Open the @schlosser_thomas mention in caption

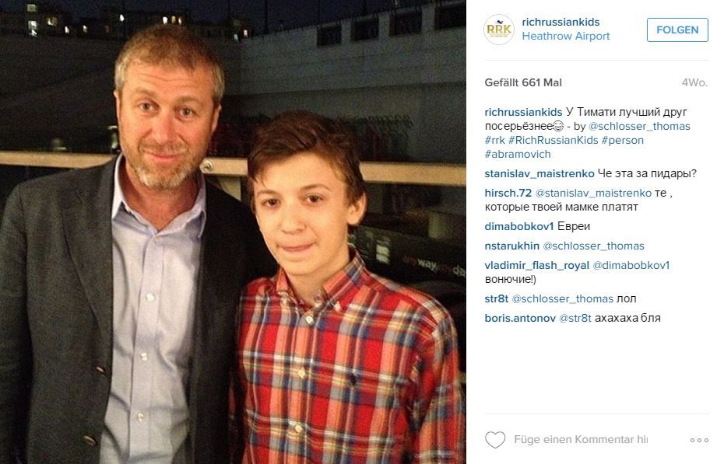coord(639,126)
